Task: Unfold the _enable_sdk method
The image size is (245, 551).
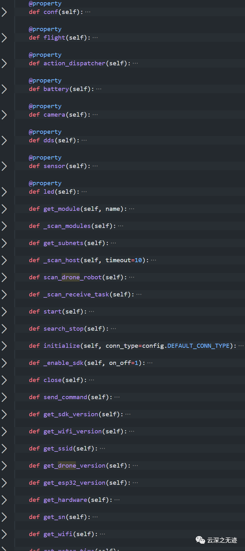Action: coord(4,363)
